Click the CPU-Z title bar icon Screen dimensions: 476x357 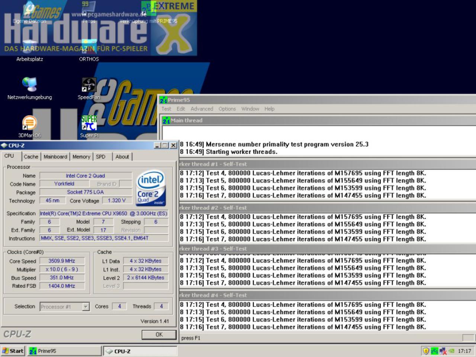click(x=4, y=145)
